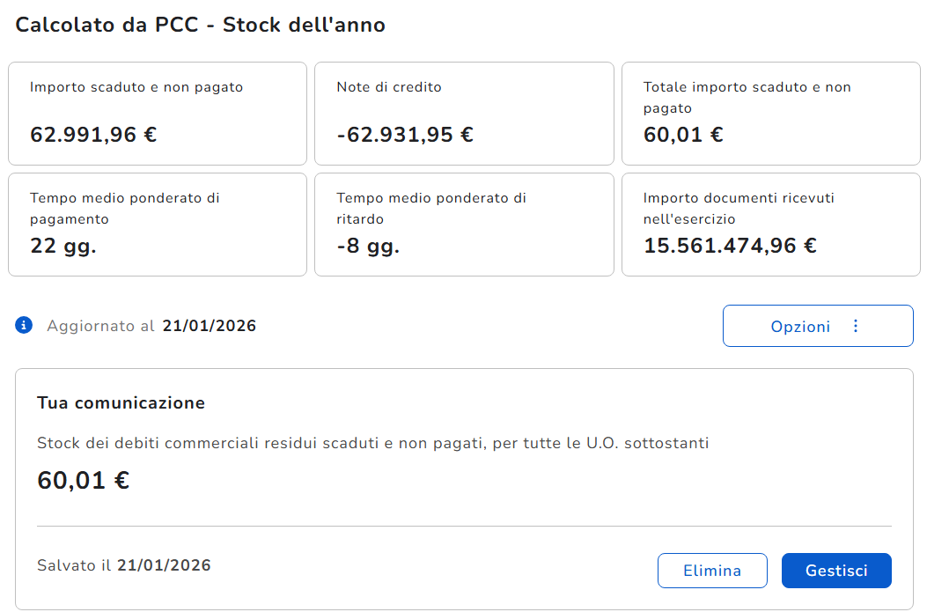This screenshot has width=927, height=612.
Task: Click the Elimina button
Action: (712, 571)
